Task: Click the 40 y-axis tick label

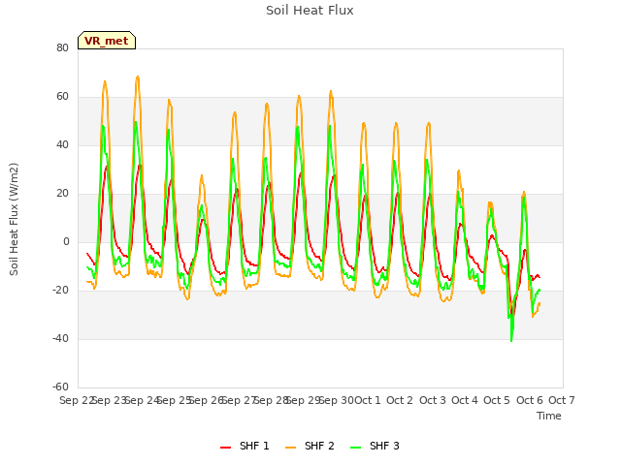Action: point(62,144)
